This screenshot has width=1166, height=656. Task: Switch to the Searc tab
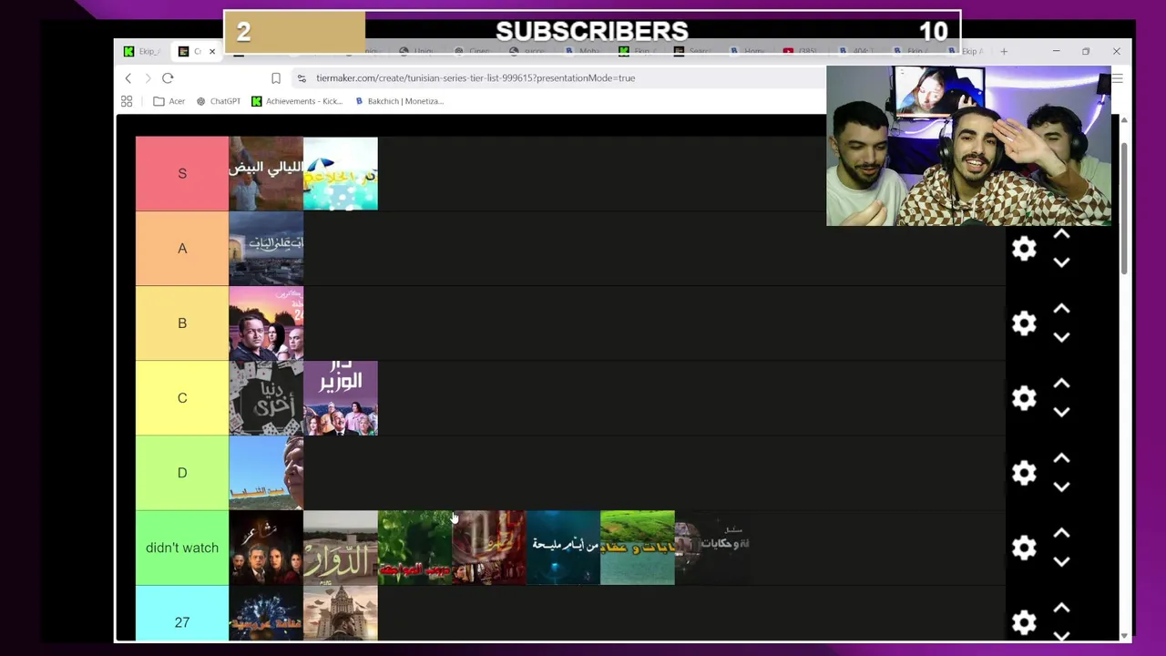692,51
